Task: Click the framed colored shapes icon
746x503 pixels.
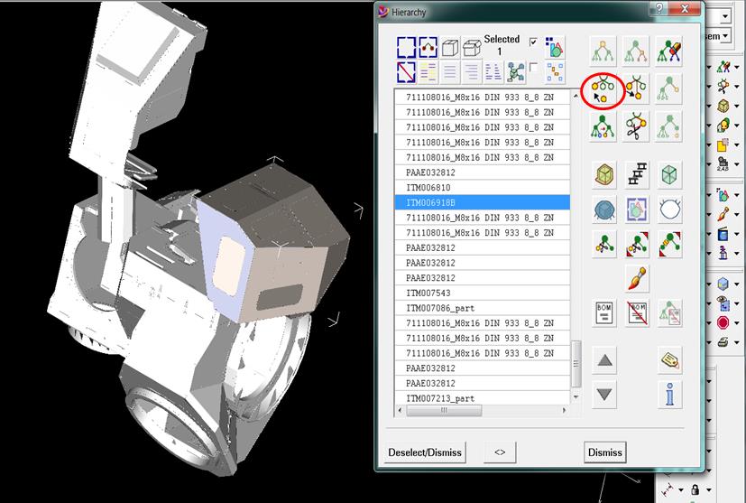Action: [638, 210]
